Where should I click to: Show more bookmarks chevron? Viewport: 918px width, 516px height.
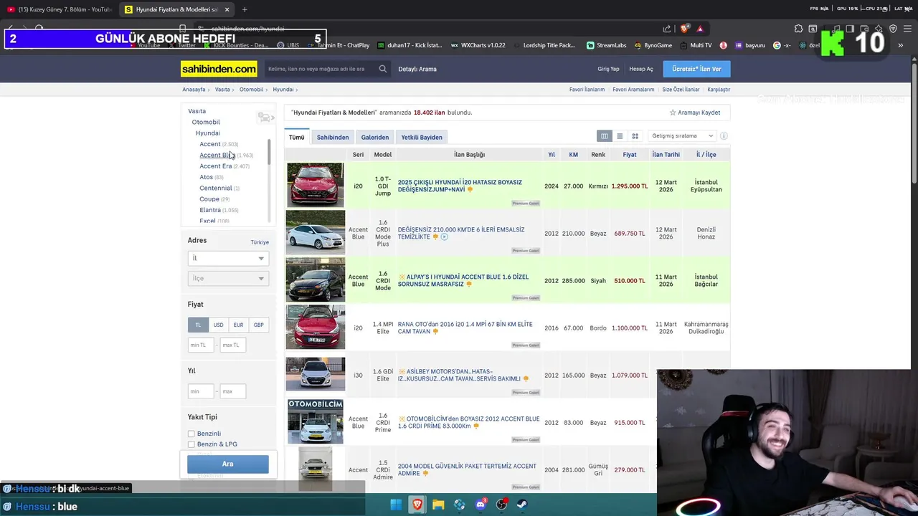(900, 45)
